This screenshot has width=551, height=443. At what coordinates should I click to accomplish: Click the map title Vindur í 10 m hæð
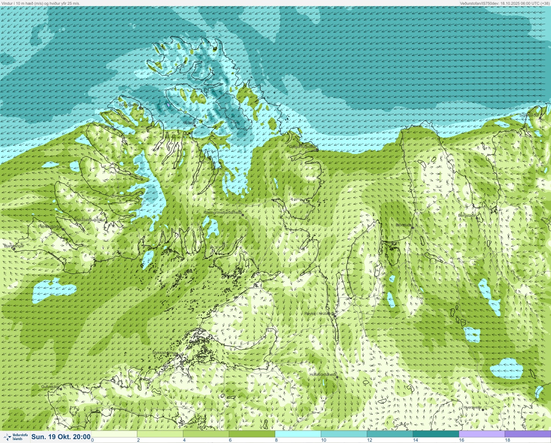click(x=41, y=3)
